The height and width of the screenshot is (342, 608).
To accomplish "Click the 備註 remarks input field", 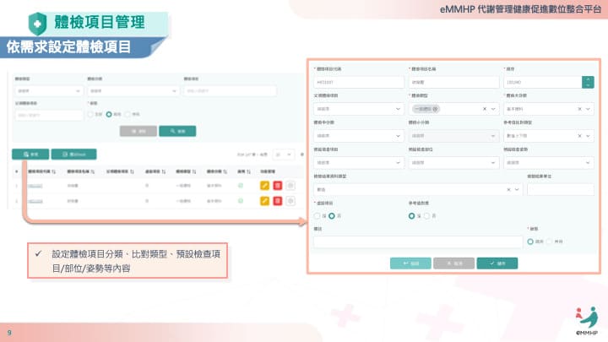I will (417, 242).
